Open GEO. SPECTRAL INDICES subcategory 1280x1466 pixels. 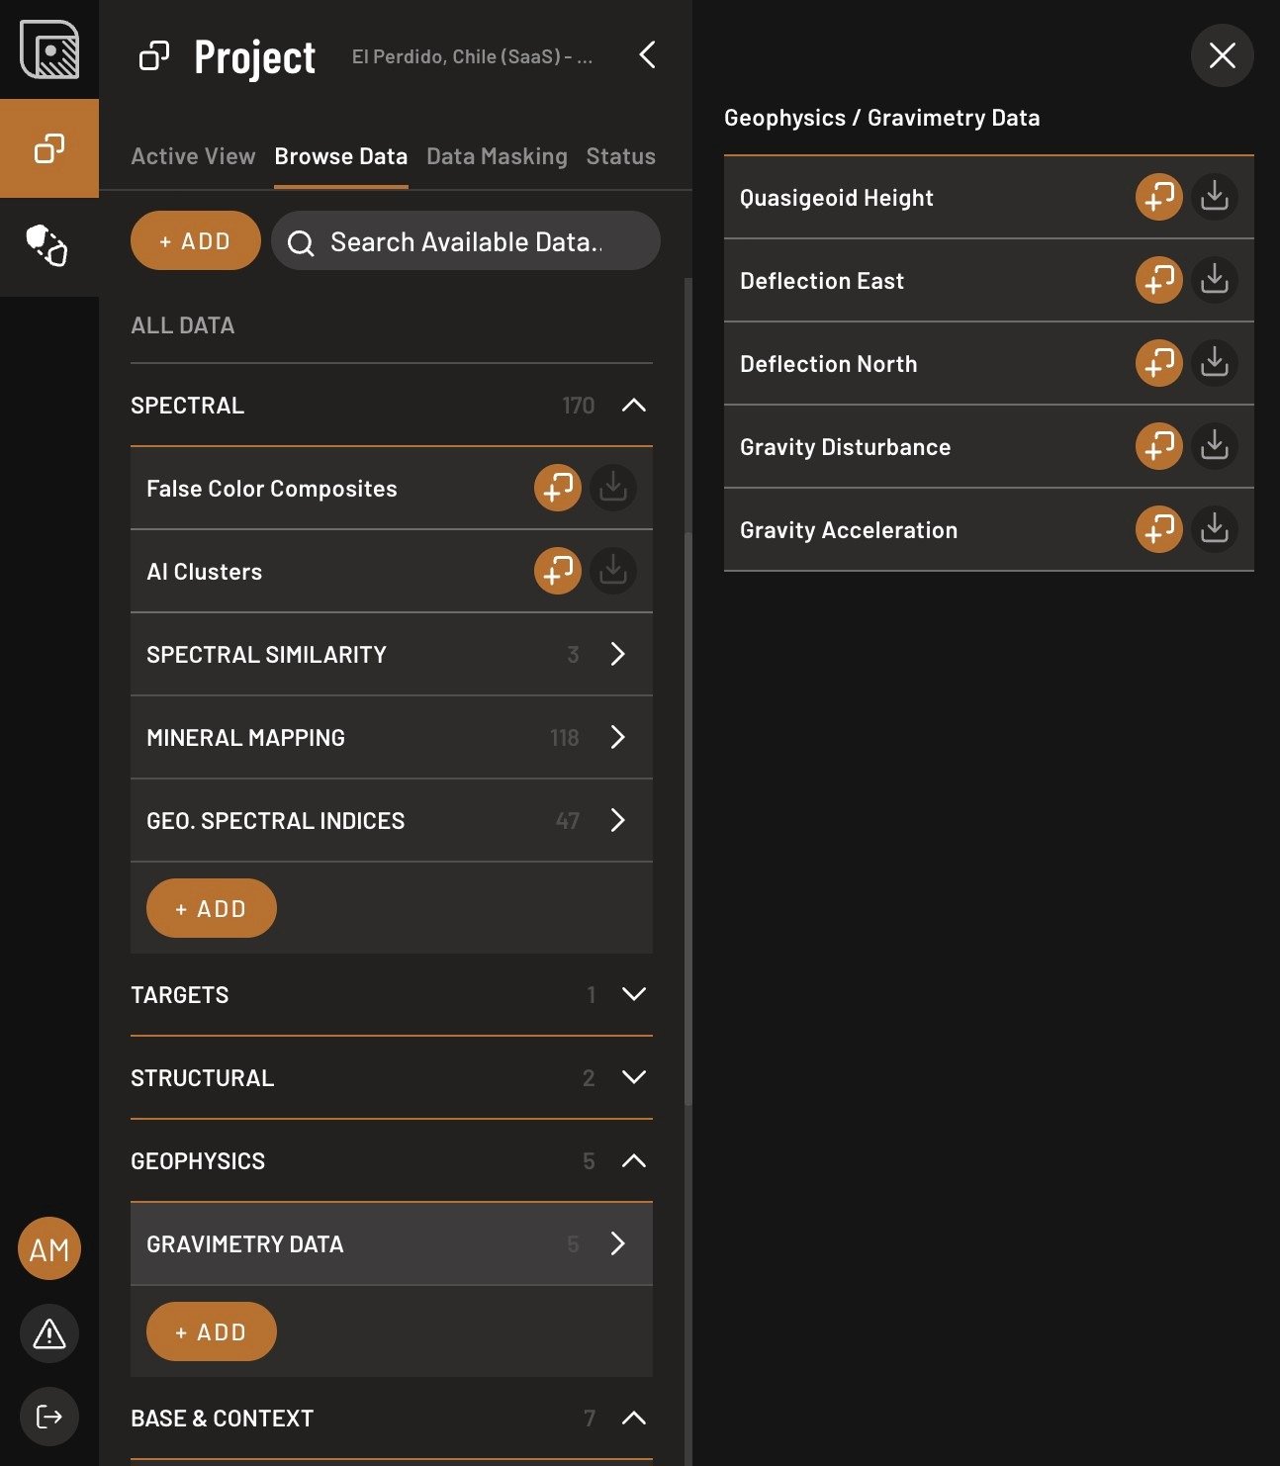point(392,820)
